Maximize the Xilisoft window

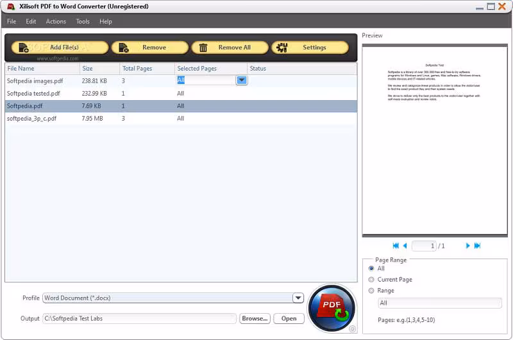(x=491, y=6)
